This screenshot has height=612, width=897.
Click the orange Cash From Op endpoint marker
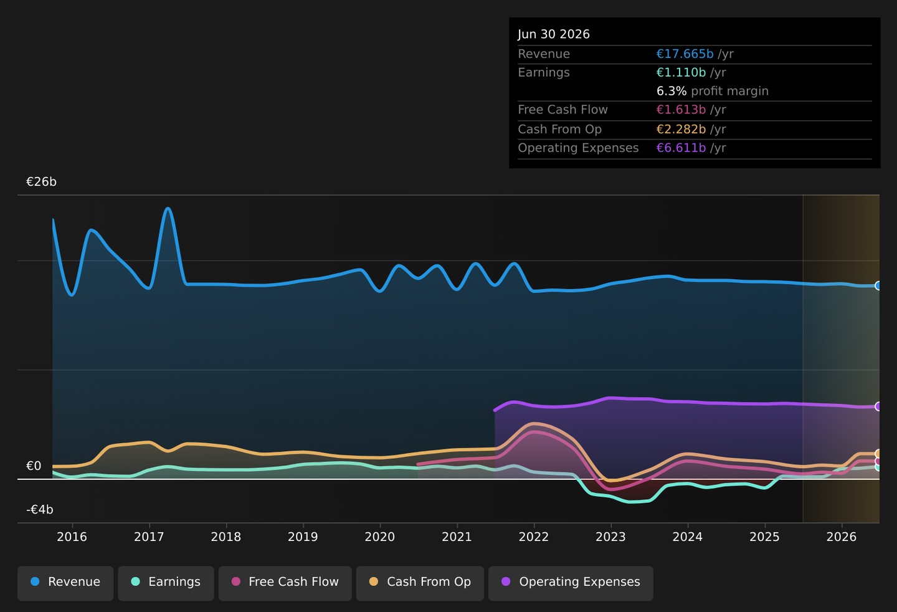pos(878,454)
